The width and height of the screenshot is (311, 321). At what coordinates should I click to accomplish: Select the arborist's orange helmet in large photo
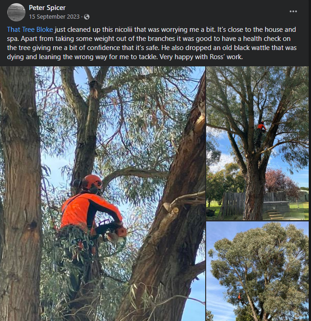click(x=92, y=181)
